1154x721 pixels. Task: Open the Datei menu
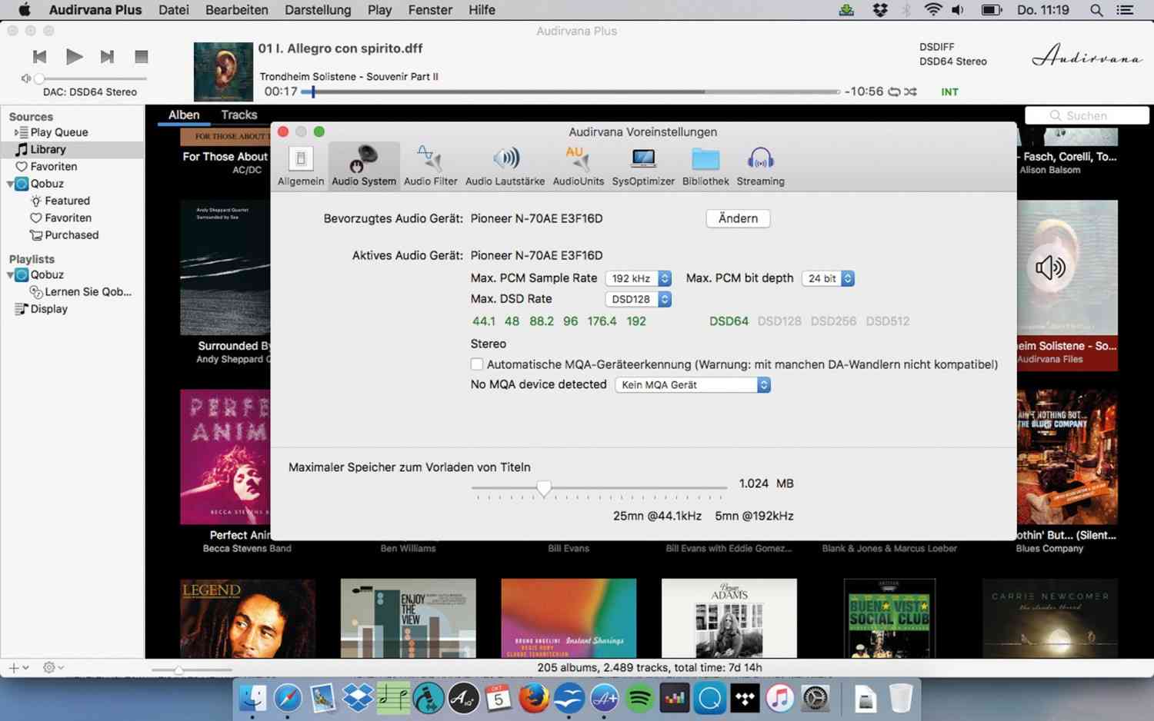pyautogui.click(x=174, y=10)
